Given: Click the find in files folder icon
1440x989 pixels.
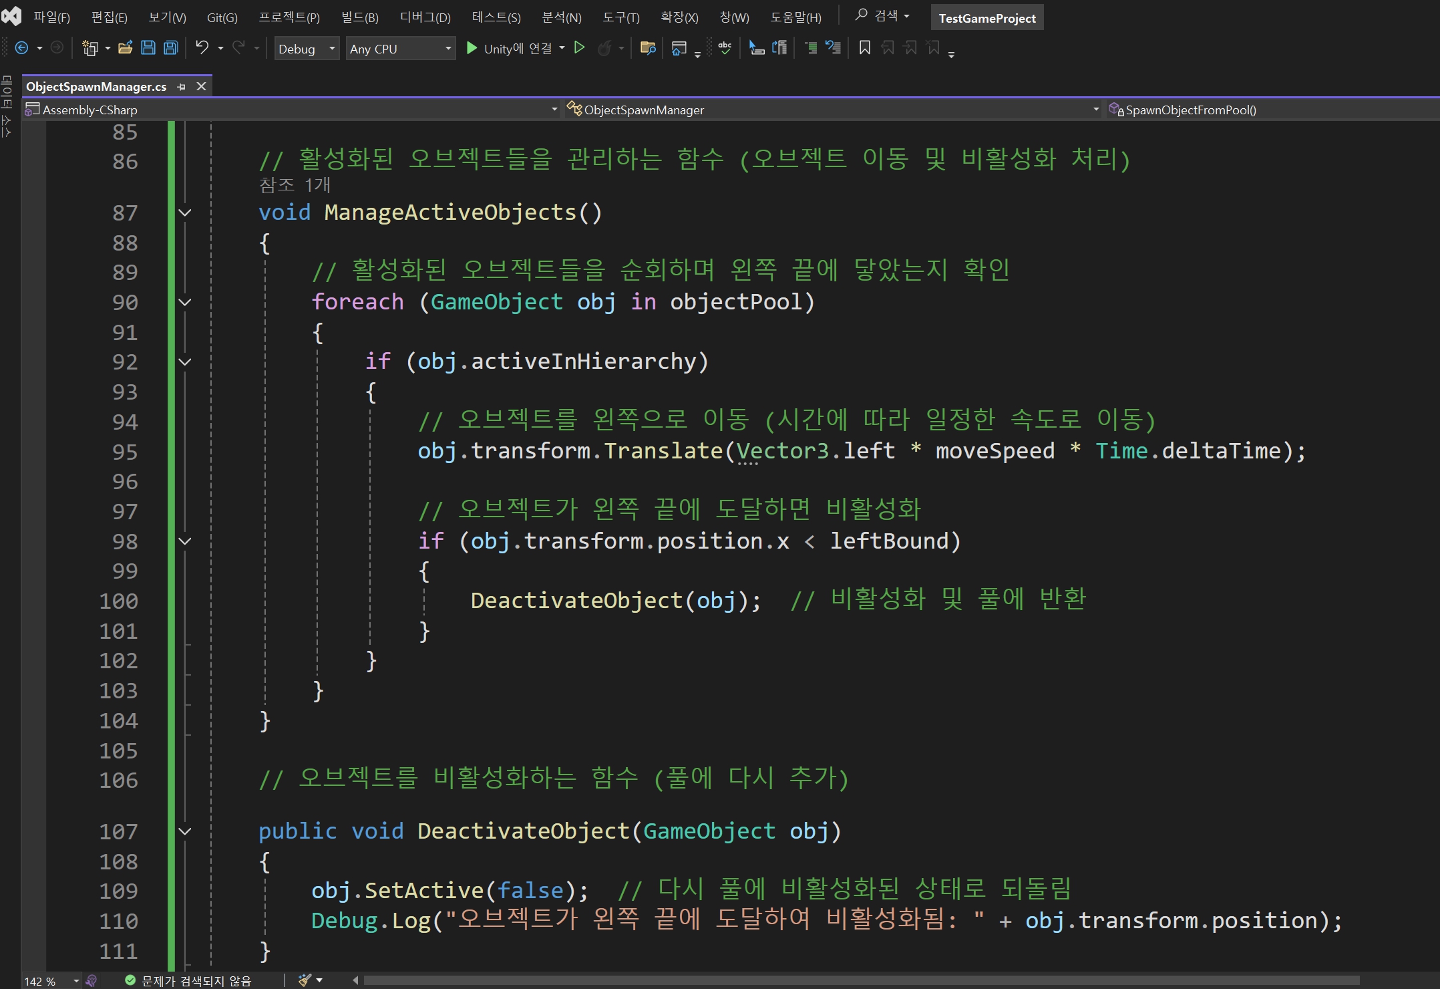Looking at the screenshot, I should [647, 48].
